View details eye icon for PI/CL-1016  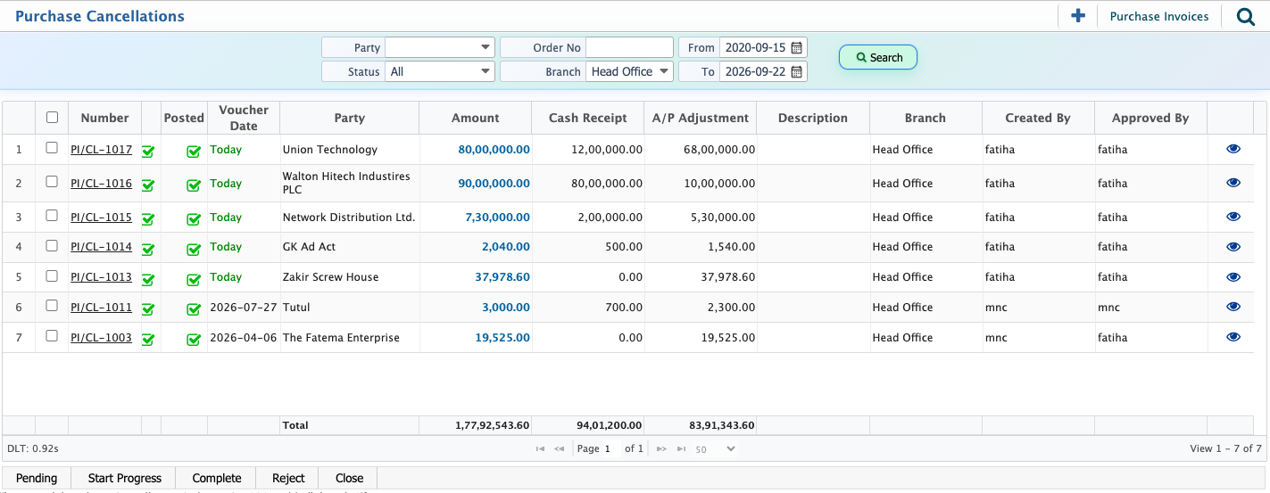pos(1233,183)
